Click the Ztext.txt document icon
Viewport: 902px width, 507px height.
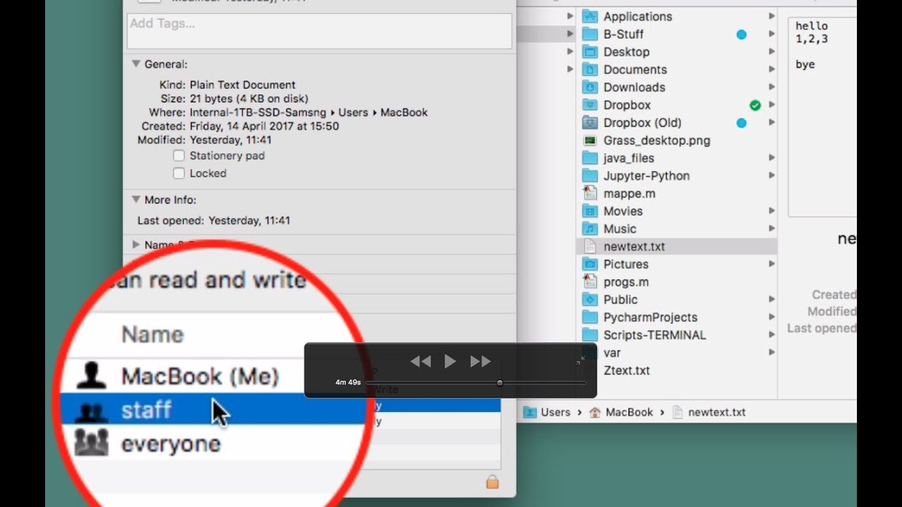(x=591, y=370)
